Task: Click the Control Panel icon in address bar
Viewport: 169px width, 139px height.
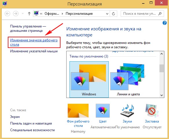Action: click(x=36, y=14)
